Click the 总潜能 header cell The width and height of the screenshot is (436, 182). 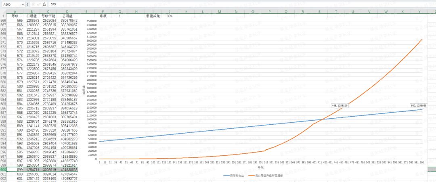[67, 16]
